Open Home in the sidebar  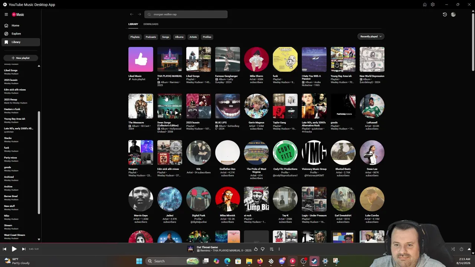point(20,26)
